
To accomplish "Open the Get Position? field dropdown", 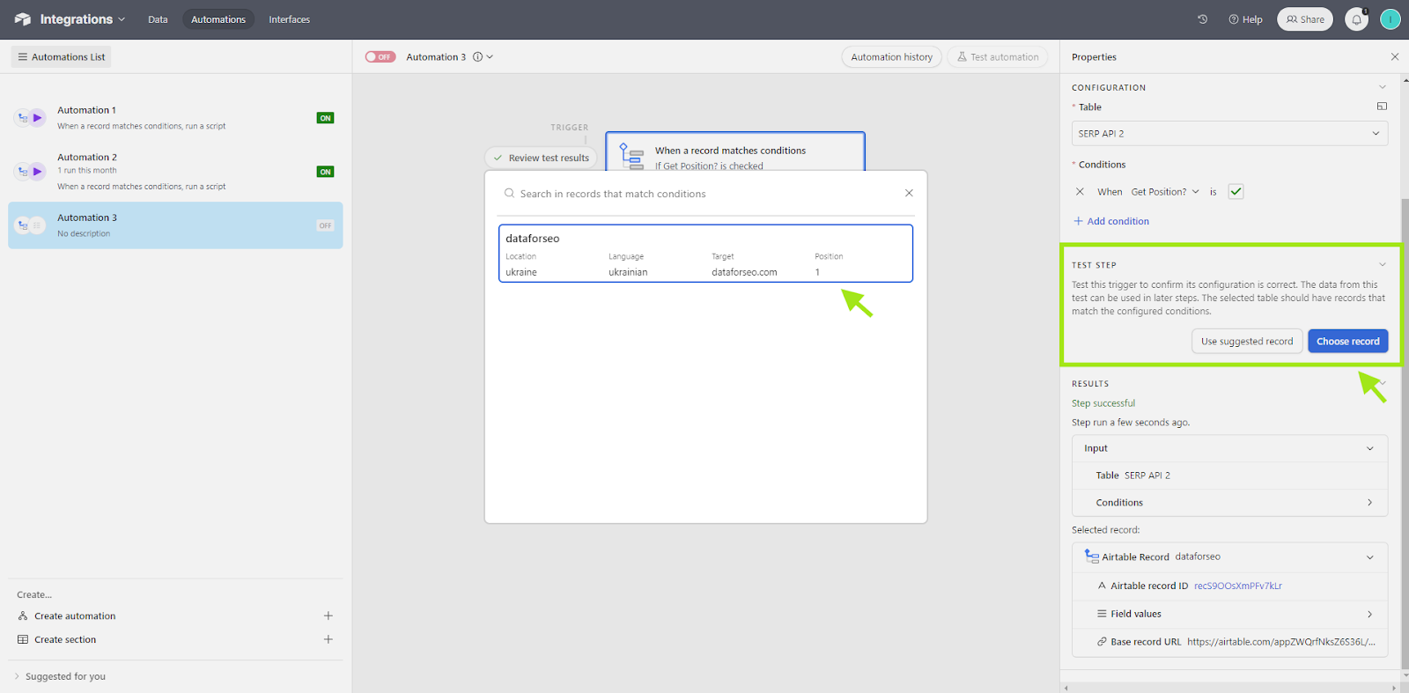I will click(x=1164, y=191).
